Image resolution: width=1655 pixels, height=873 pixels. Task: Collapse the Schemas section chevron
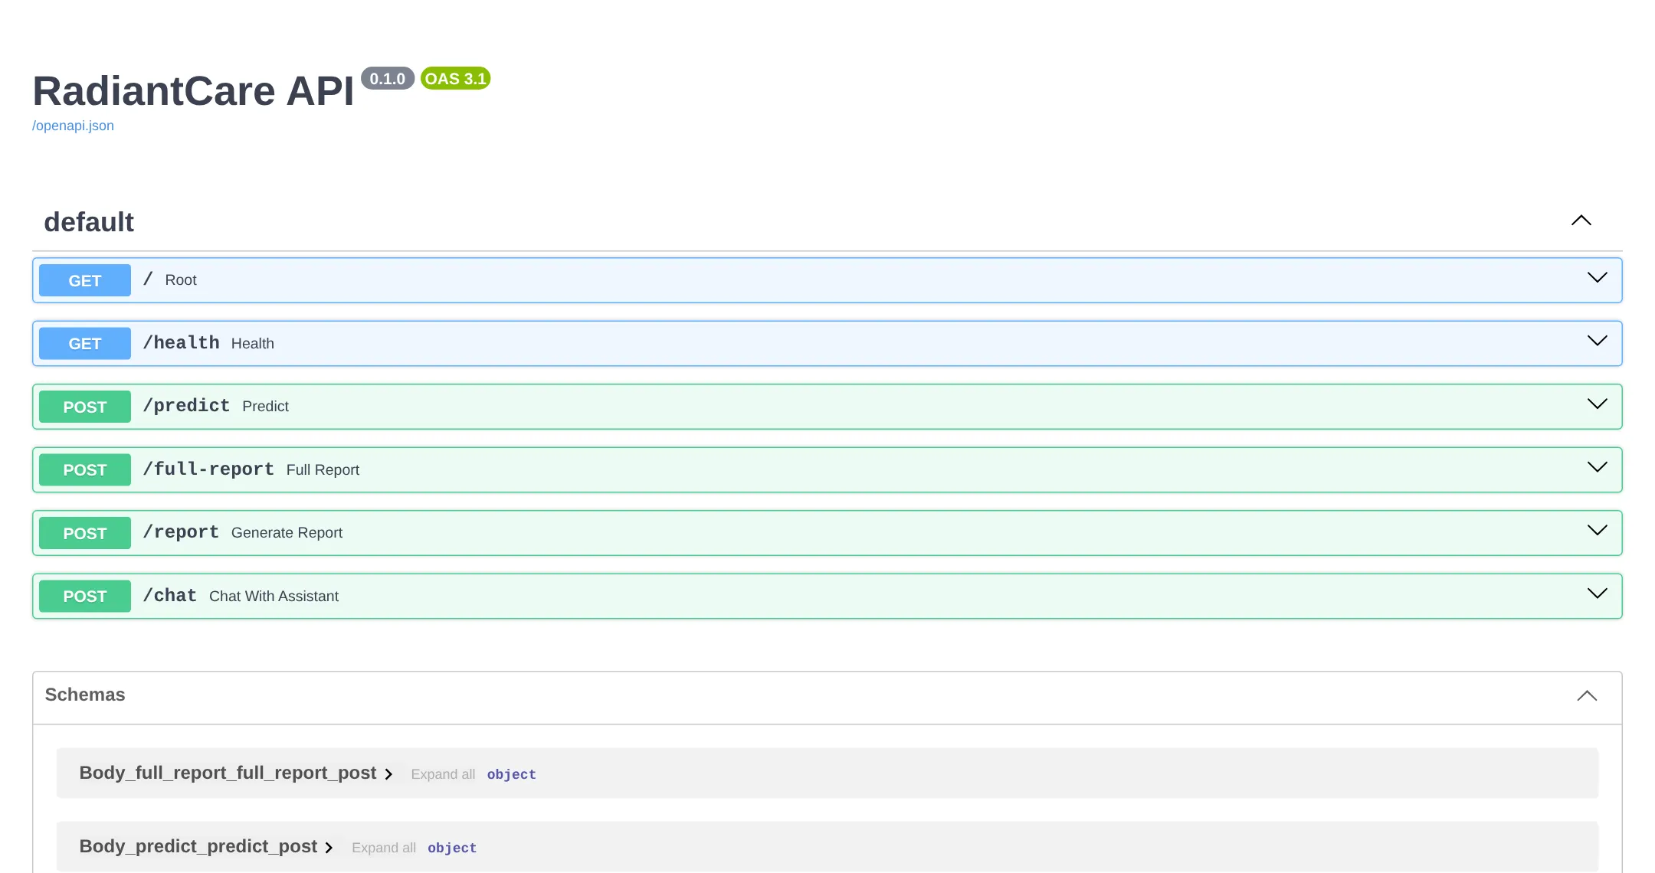(1587, 695)
